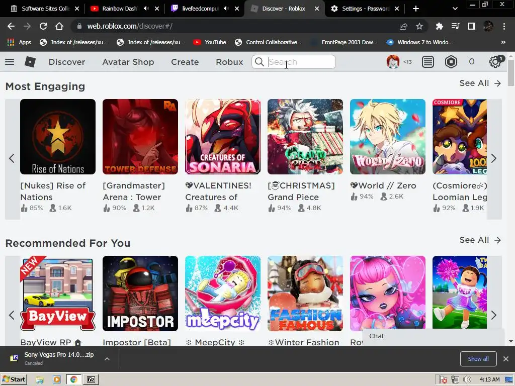The image size is (515, 386).
Task: Open Impostor game thumbnail
Action: 140,294
